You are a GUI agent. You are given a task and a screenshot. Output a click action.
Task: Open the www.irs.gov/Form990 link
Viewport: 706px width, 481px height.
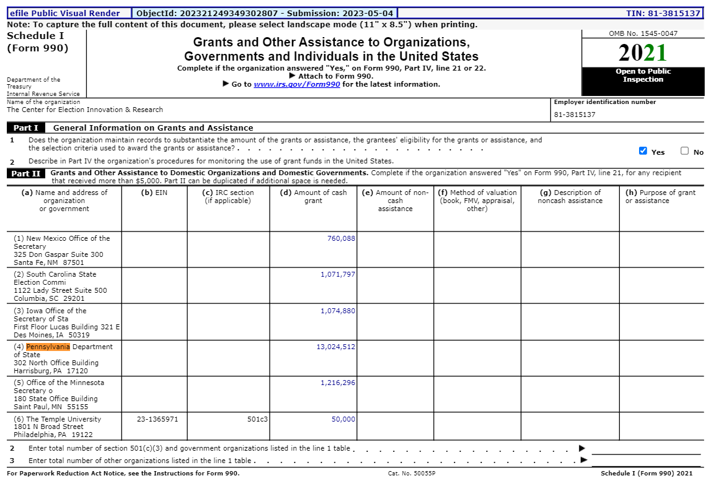pyautogui.click(x=297, y=84)
